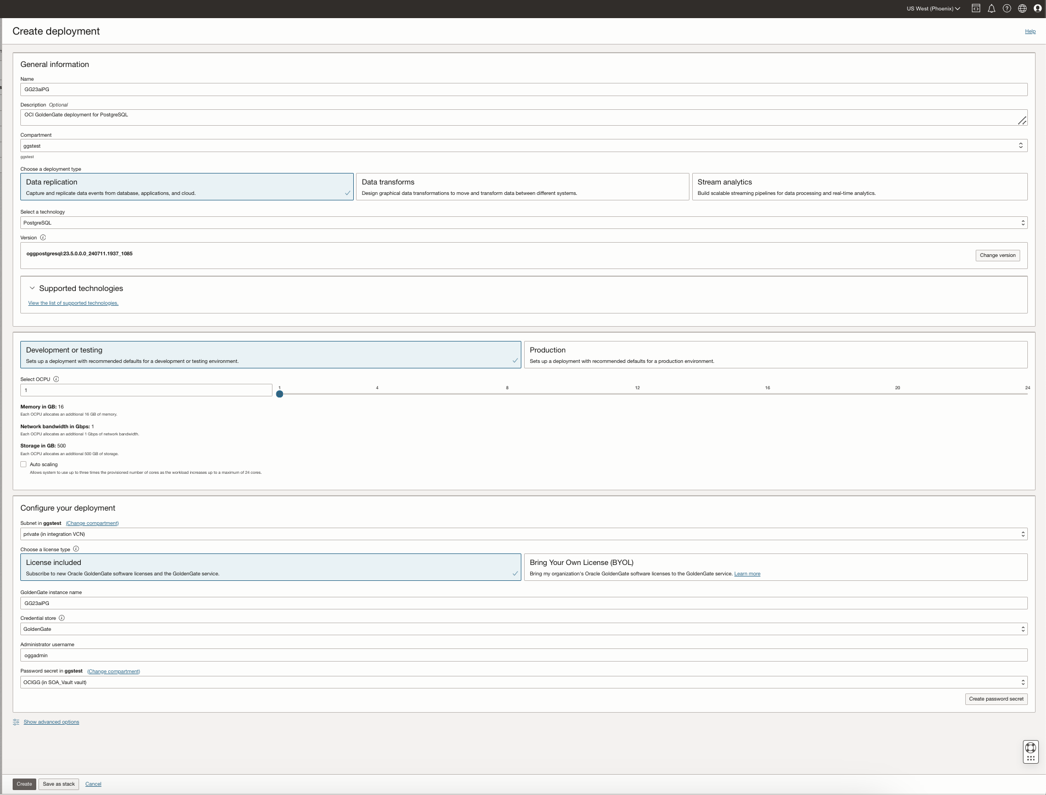1046x795 pixels.
Task: Click the OCPU slider track at 12
Action: pos(637,394)
